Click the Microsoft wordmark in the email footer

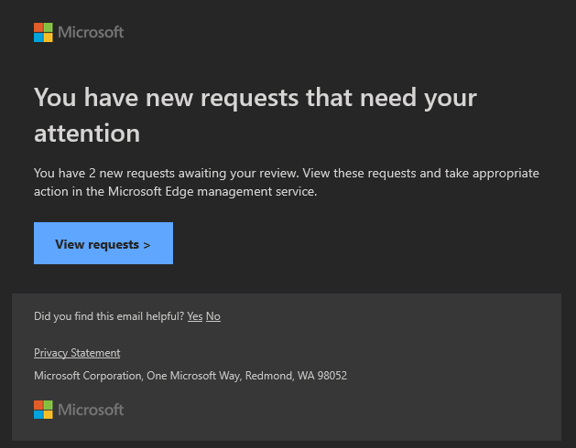point(91,410)
